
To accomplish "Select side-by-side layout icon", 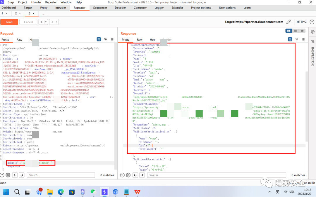I will (289, 31).
